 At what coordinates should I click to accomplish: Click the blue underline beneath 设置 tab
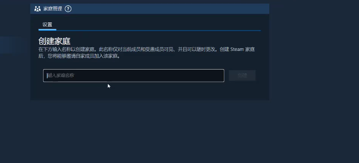coord(47,30)
